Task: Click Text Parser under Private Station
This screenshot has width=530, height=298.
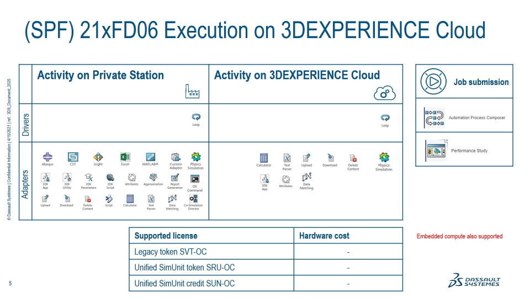Action: pyautogui.click(x=151, y=199)
